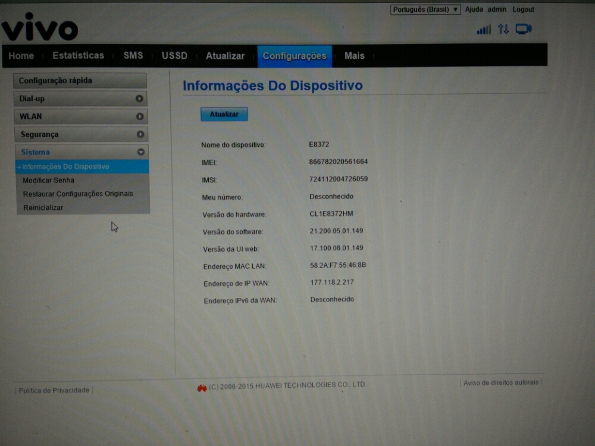Click the Huawei Technologies copyright text
The width and height of the screenshot is (595, 446).
tap(287, 386)
